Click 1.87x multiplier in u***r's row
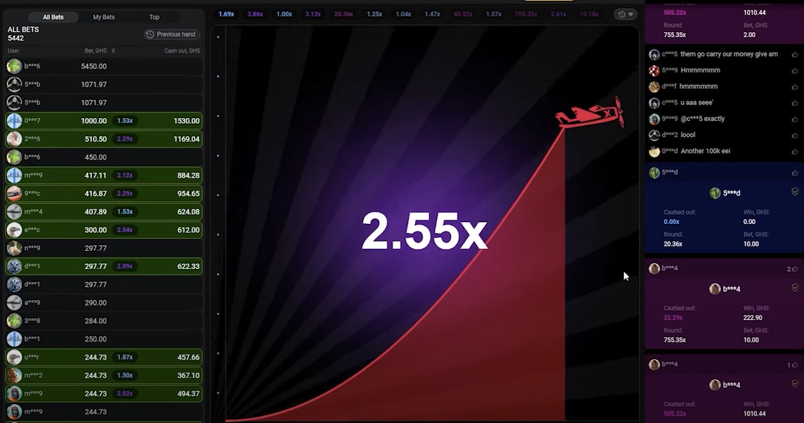This screenshot has height=423, width=804. click(125, 357)
